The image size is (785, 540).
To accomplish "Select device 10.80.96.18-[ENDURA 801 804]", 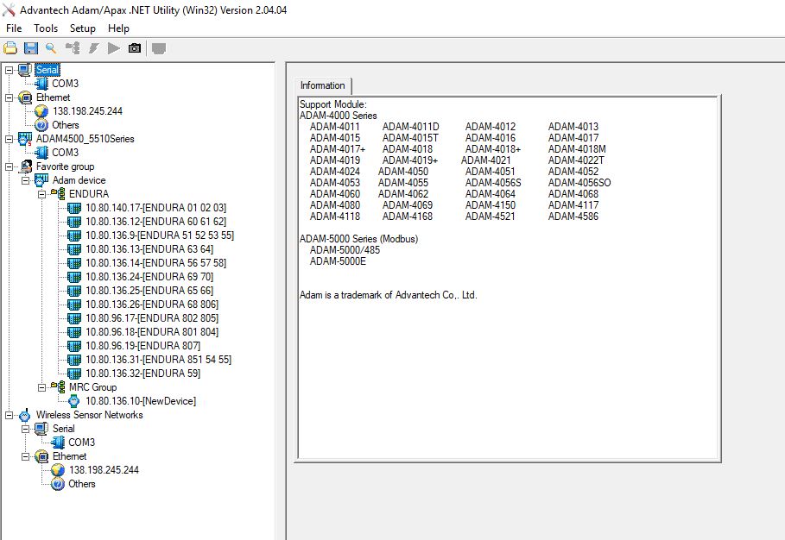I will (x=152, y=332).
